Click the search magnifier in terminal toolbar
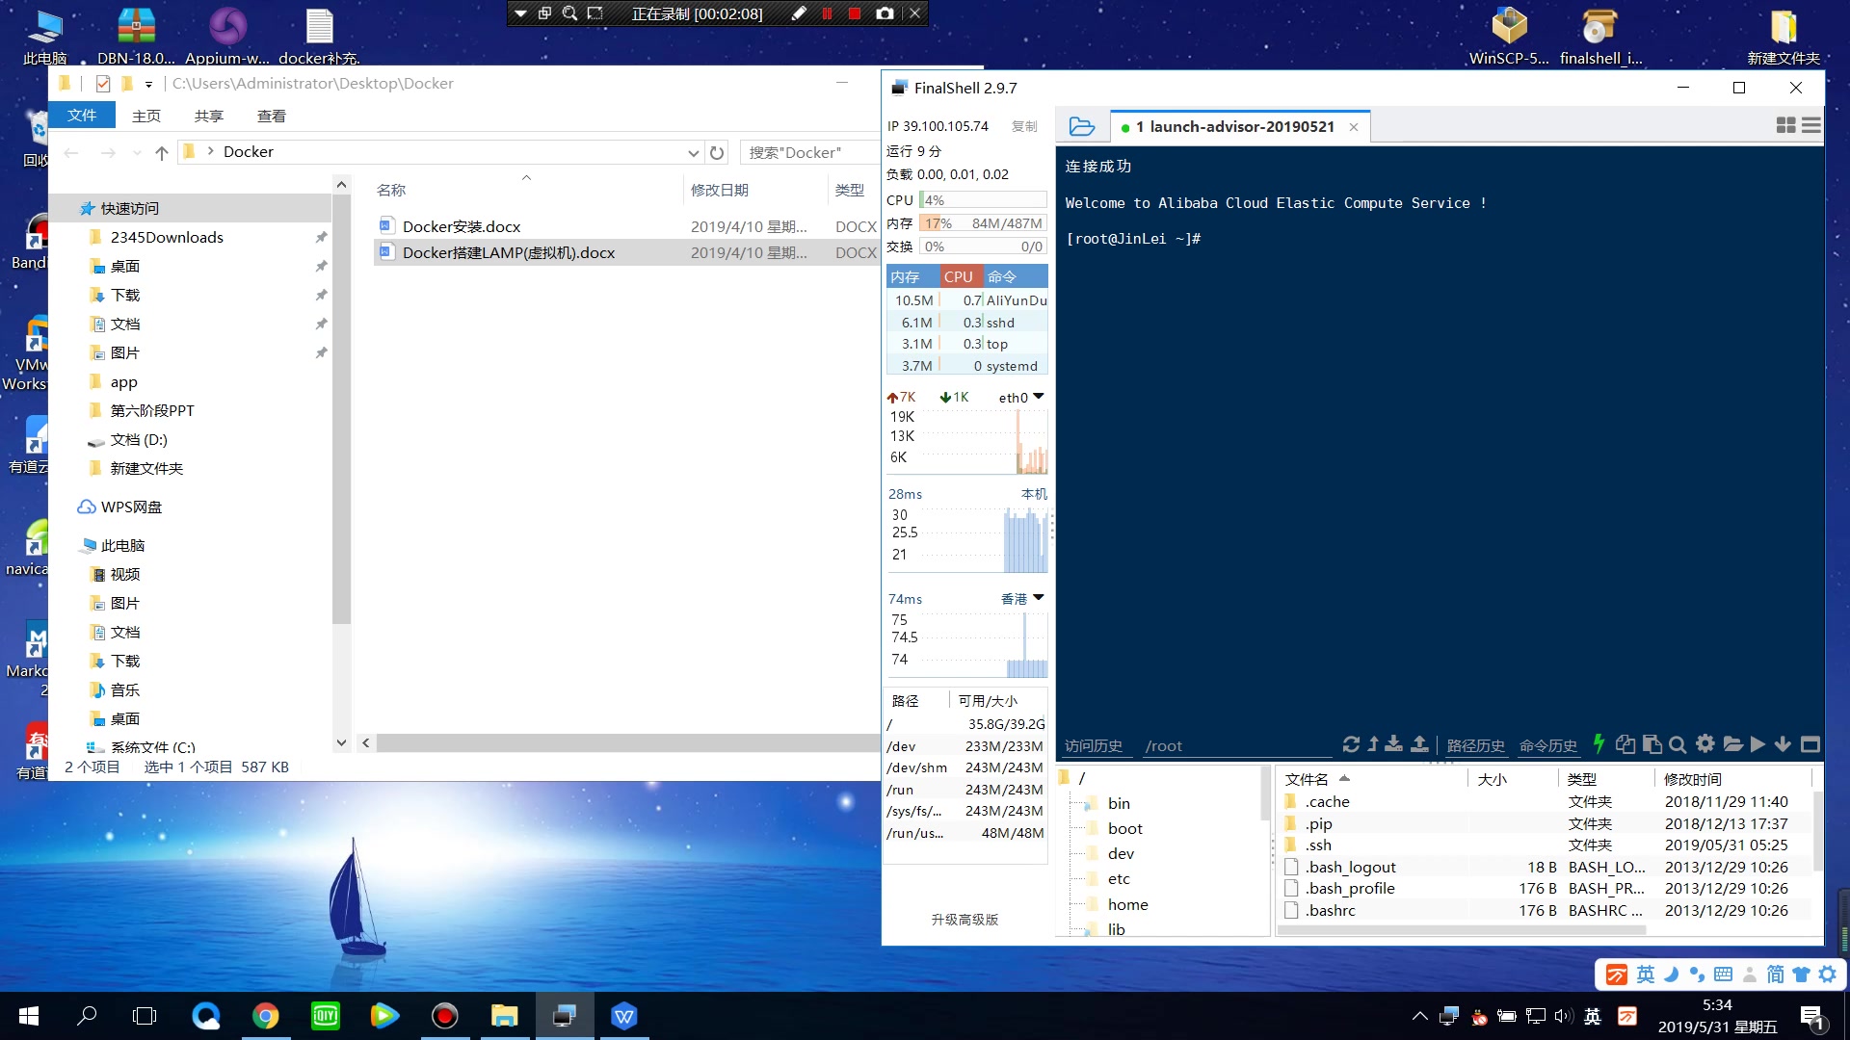Viewport: 1850px width, 1040px height. click(1678, 744)
